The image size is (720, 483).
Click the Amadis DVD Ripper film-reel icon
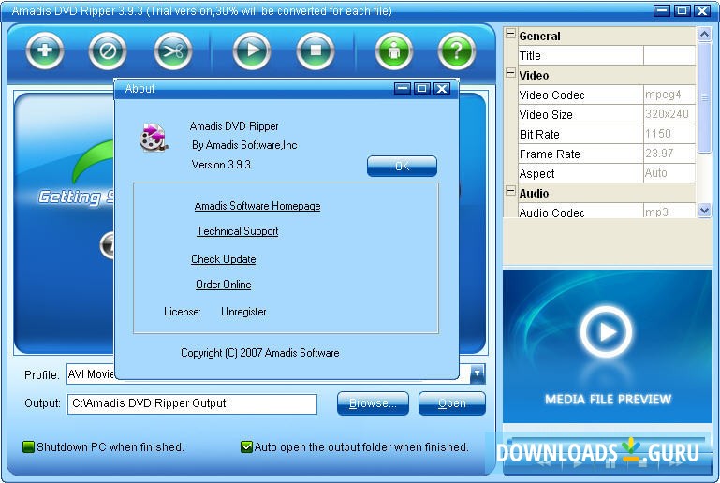click(154, 138)
